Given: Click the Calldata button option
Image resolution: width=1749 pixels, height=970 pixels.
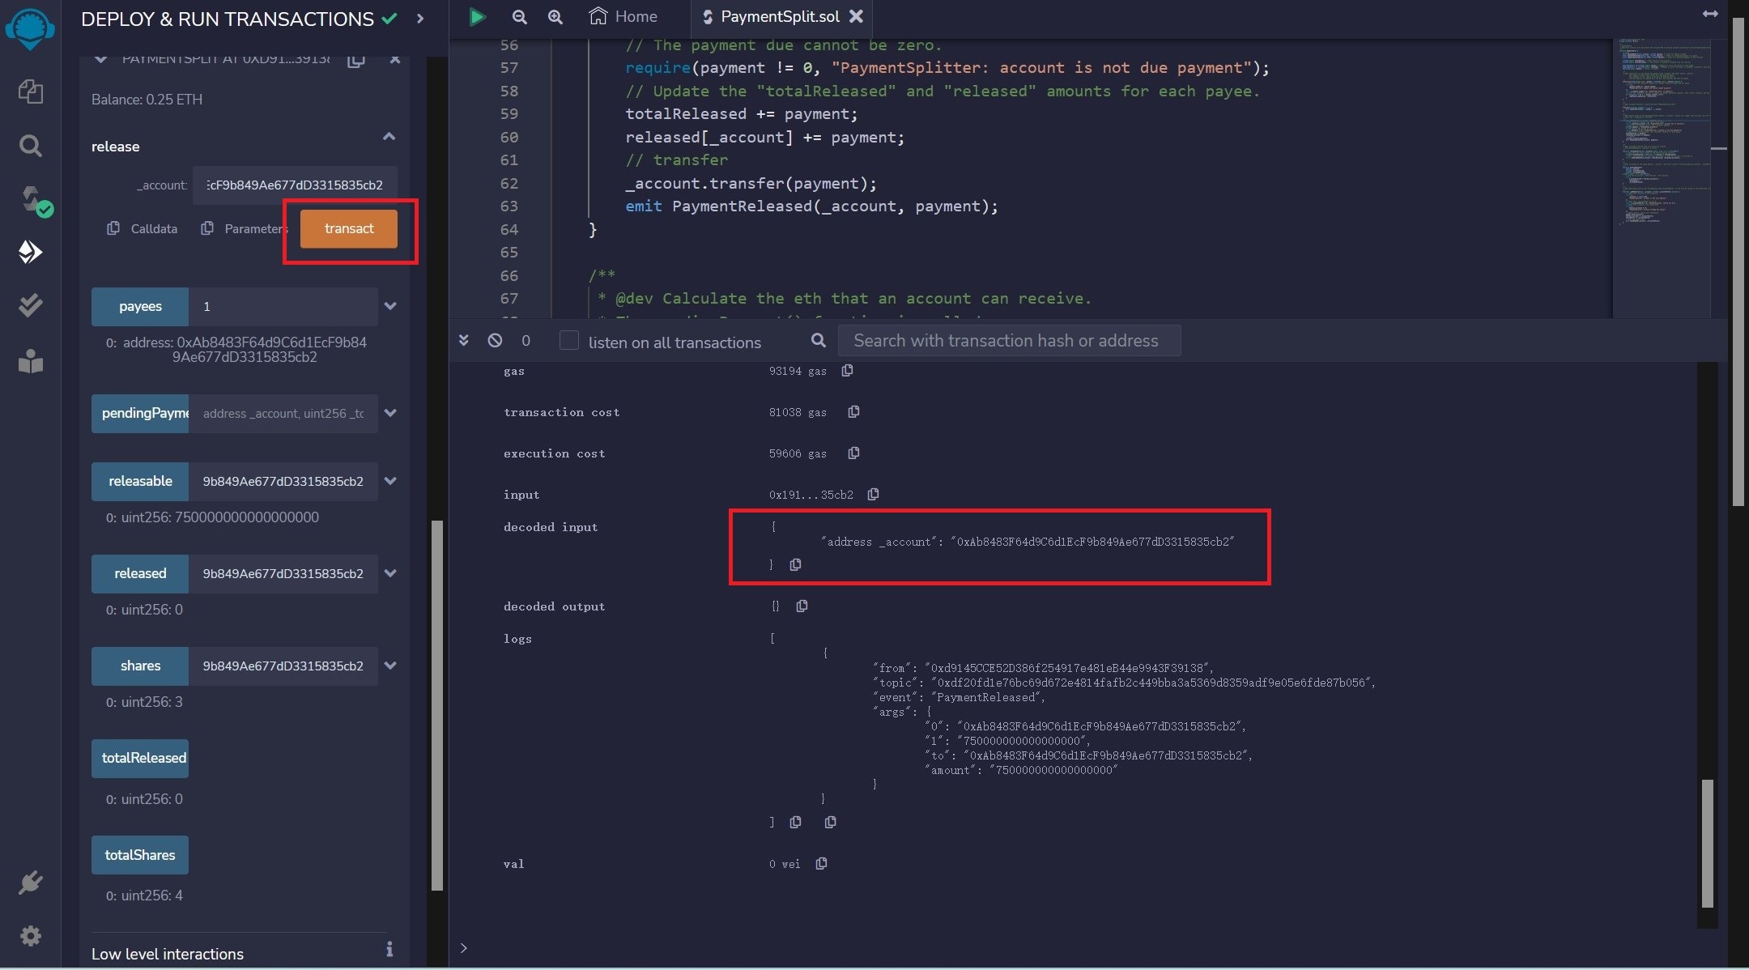Looking at the screenshot, I should pyautogui.click(x=143, y=227).
